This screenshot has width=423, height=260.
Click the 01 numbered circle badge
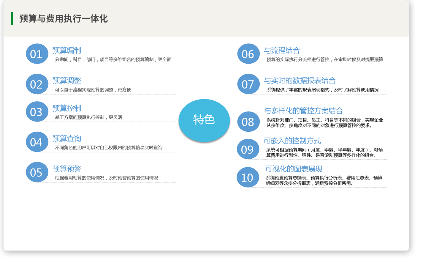(x=37, y=54)
